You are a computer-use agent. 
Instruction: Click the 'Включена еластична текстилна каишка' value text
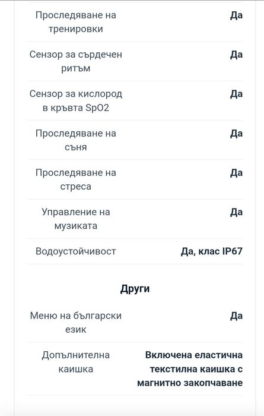tap(193, 362)
